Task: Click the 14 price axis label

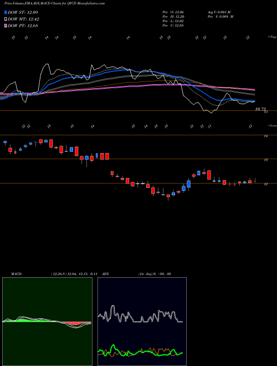Action: (x=265, y=136)
